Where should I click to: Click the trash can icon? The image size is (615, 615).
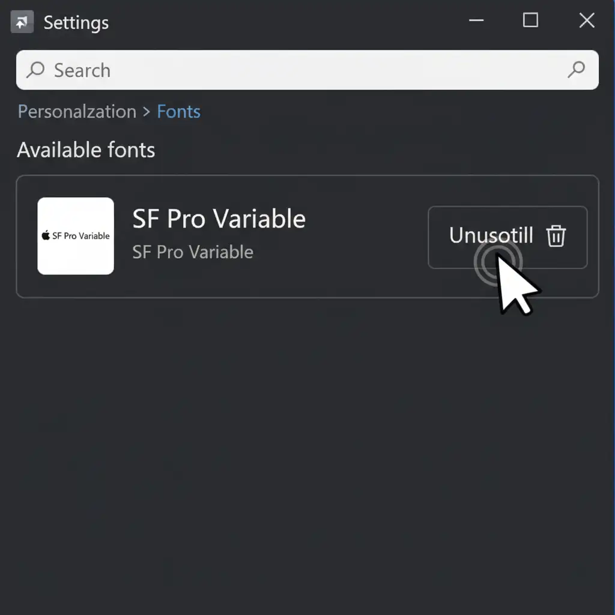pos(556,236)
